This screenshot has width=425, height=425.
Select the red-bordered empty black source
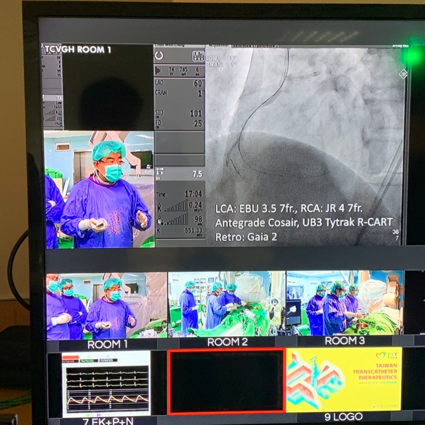tap(227, 381)
